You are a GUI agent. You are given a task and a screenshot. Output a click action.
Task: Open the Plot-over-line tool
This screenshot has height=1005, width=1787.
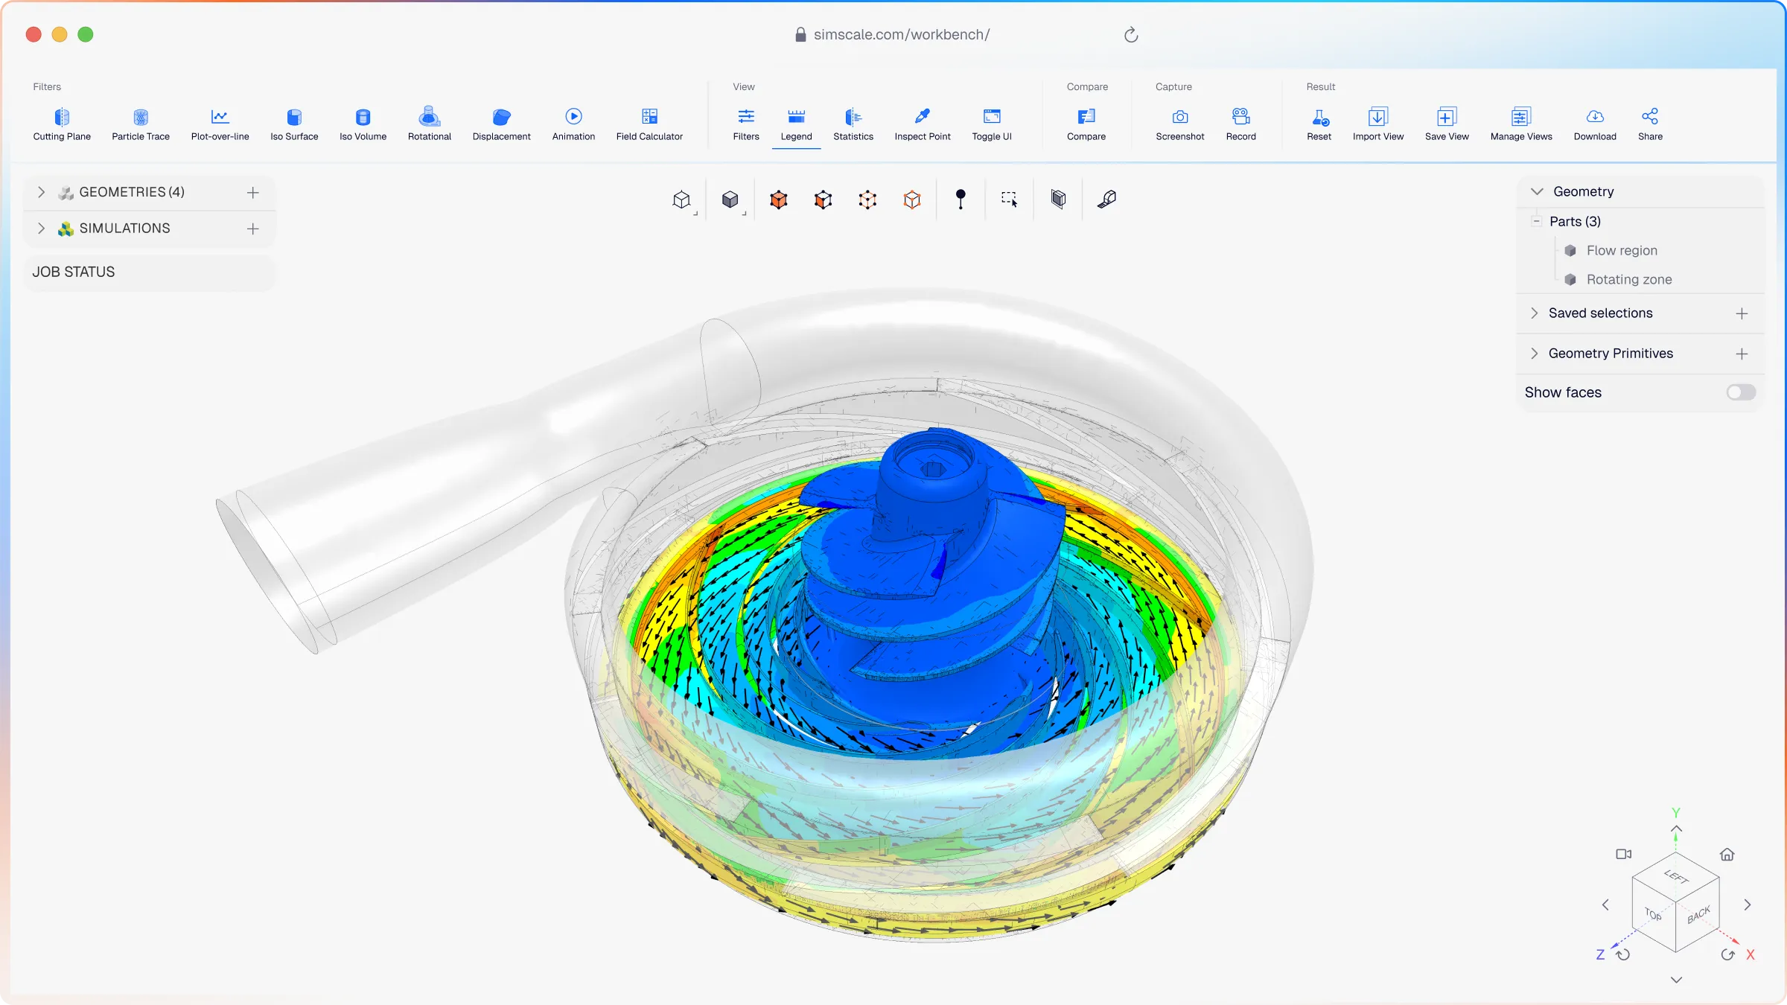pos(220,124)
